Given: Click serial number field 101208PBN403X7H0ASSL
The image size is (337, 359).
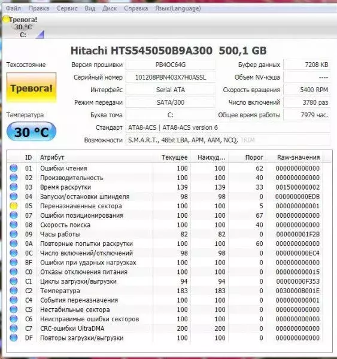Looking at the screenshot, I should pos(171,77).
